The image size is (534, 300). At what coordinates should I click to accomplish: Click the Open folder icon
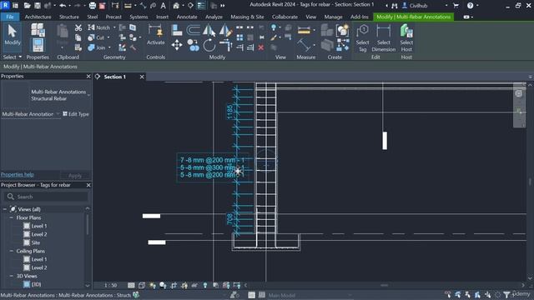[x=28, y=6]
